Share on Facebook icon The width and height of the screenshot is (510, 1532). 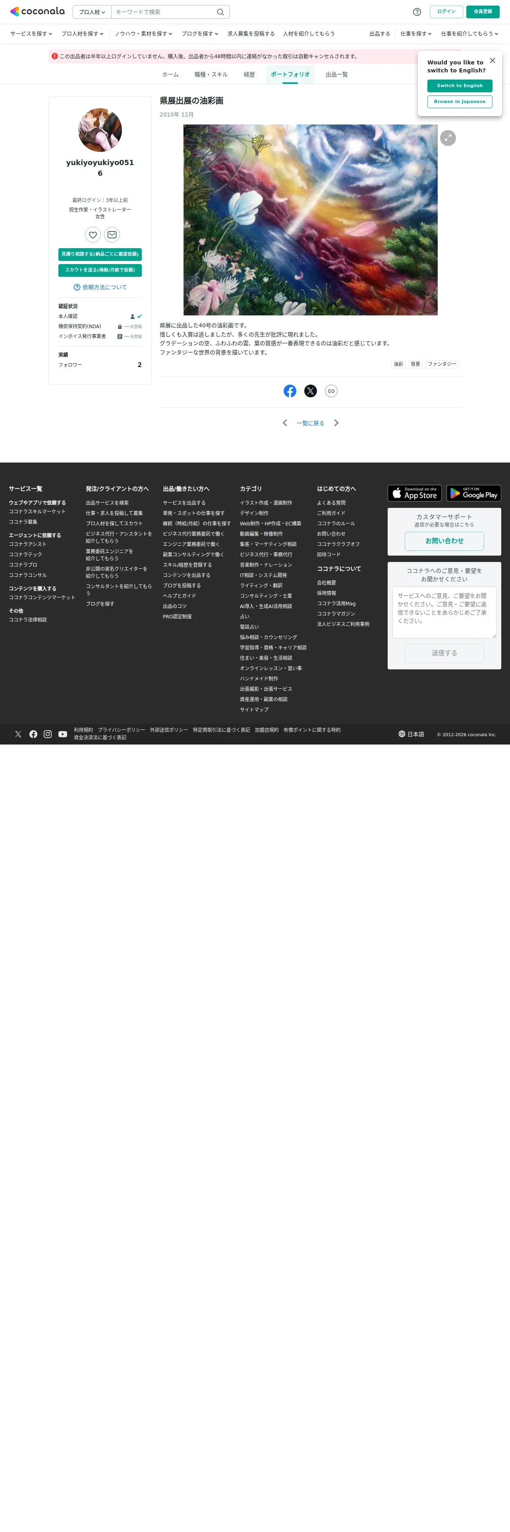(x=290, y=391)
